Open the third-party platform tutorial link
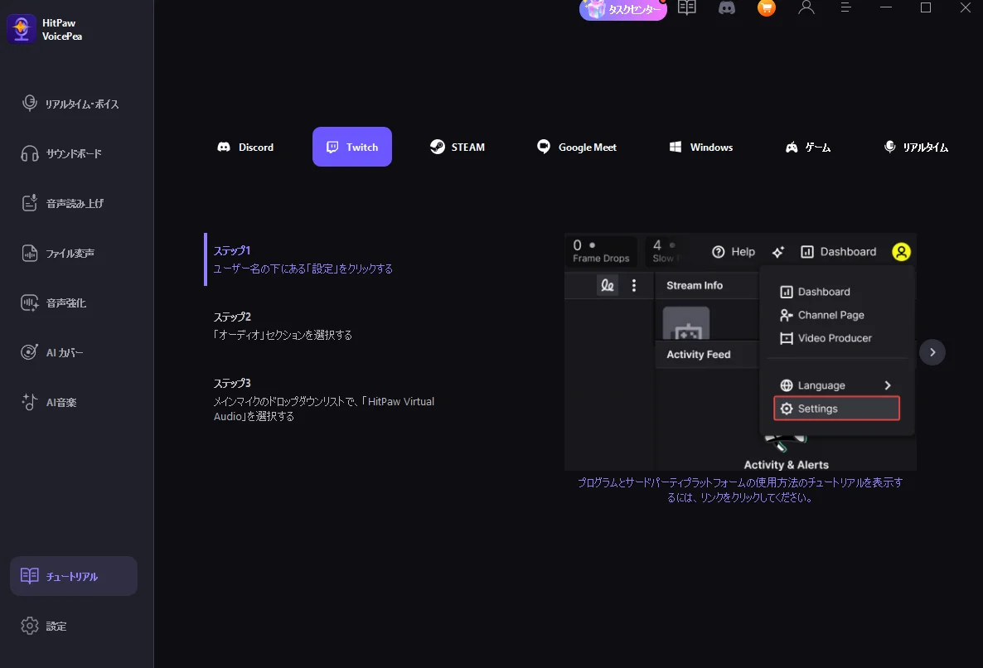Viewport: 983px width, 668px height. point(740,490)
